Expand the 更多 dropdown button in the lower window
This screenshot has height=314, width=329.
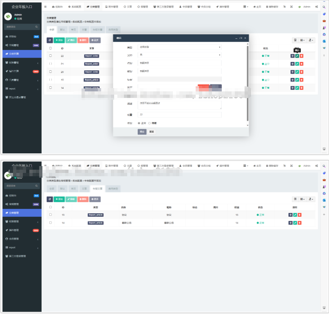(95, 199)
